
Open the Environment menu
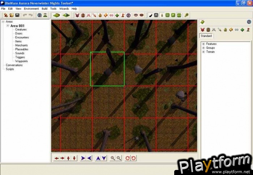pyautogui.click(x=31, y=9)
